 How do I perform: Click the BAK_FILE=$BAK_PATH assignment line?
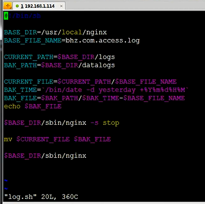[94, 98]
